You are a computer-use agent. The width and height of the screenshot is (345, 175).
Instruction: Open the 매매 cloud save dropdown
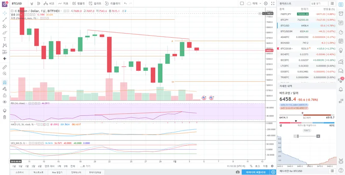[254, 3]
